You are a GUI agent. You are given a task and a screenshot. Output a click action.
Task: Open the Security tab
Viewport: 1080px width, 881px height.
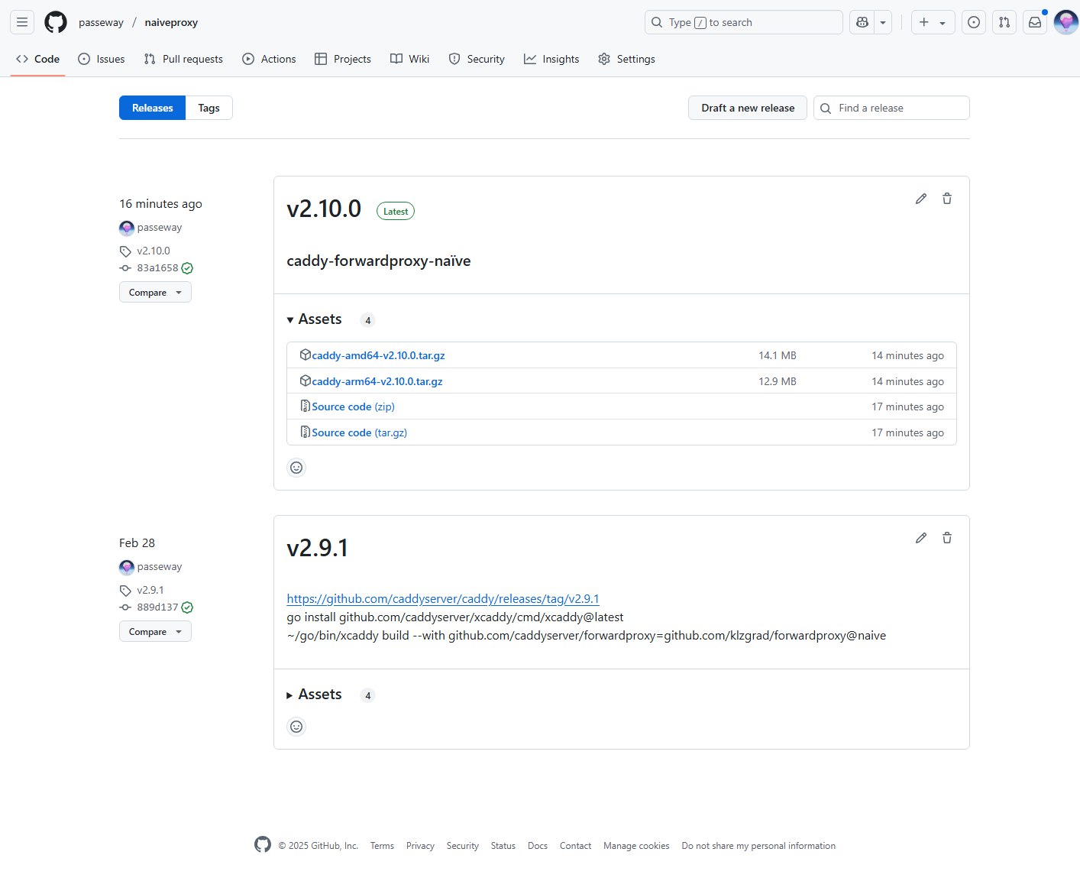coord(477,59)
